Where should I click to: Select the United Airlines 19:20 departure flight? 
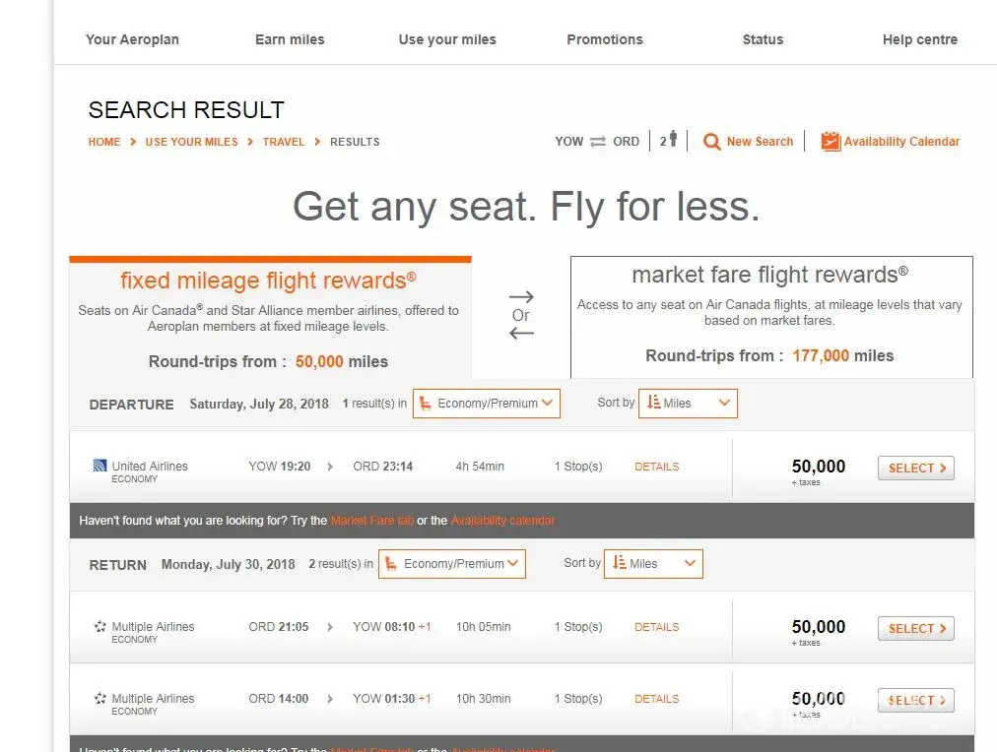pyautogui.click(x=915, y=469)
